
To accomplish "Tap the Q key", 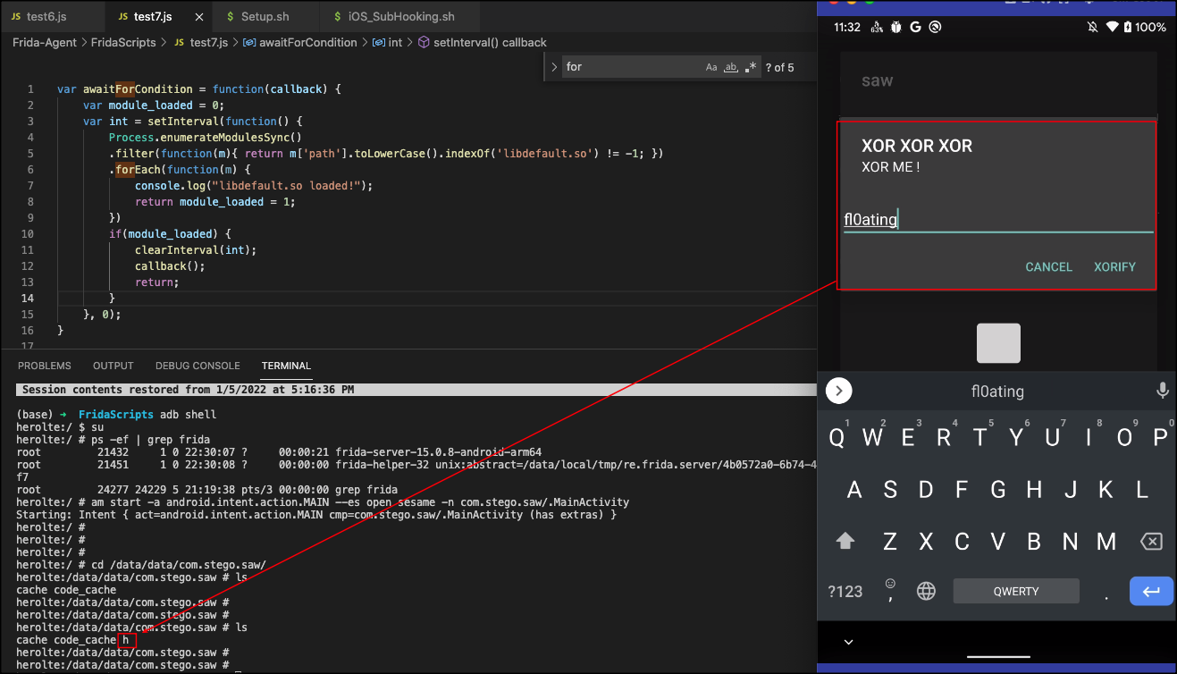I will tap(837, 437).
